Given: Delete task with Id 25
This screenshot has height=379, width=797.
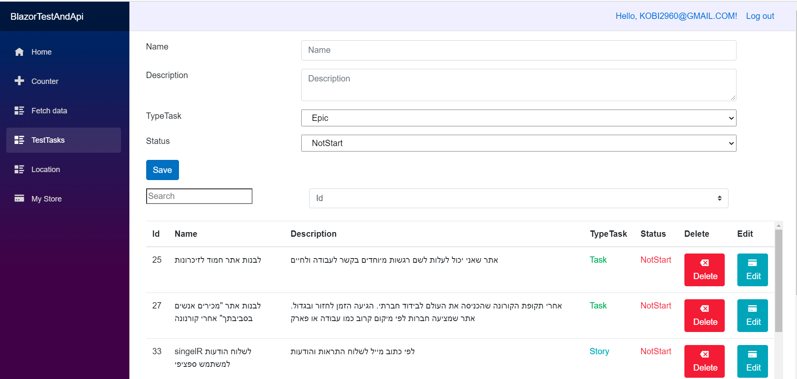Looking at the screenshot, I should point(704,270).
